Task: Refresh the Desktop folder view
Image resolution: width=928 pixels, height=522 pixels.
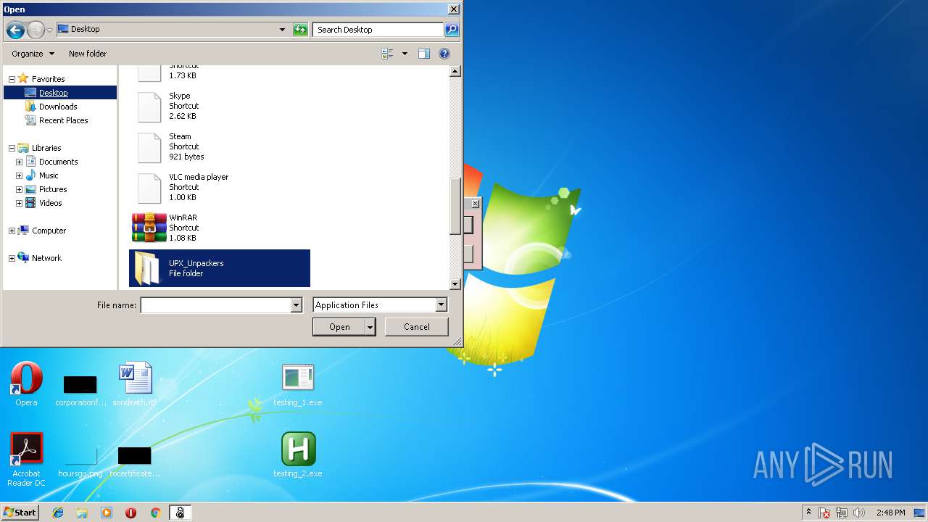Action: tap(300, 30)
